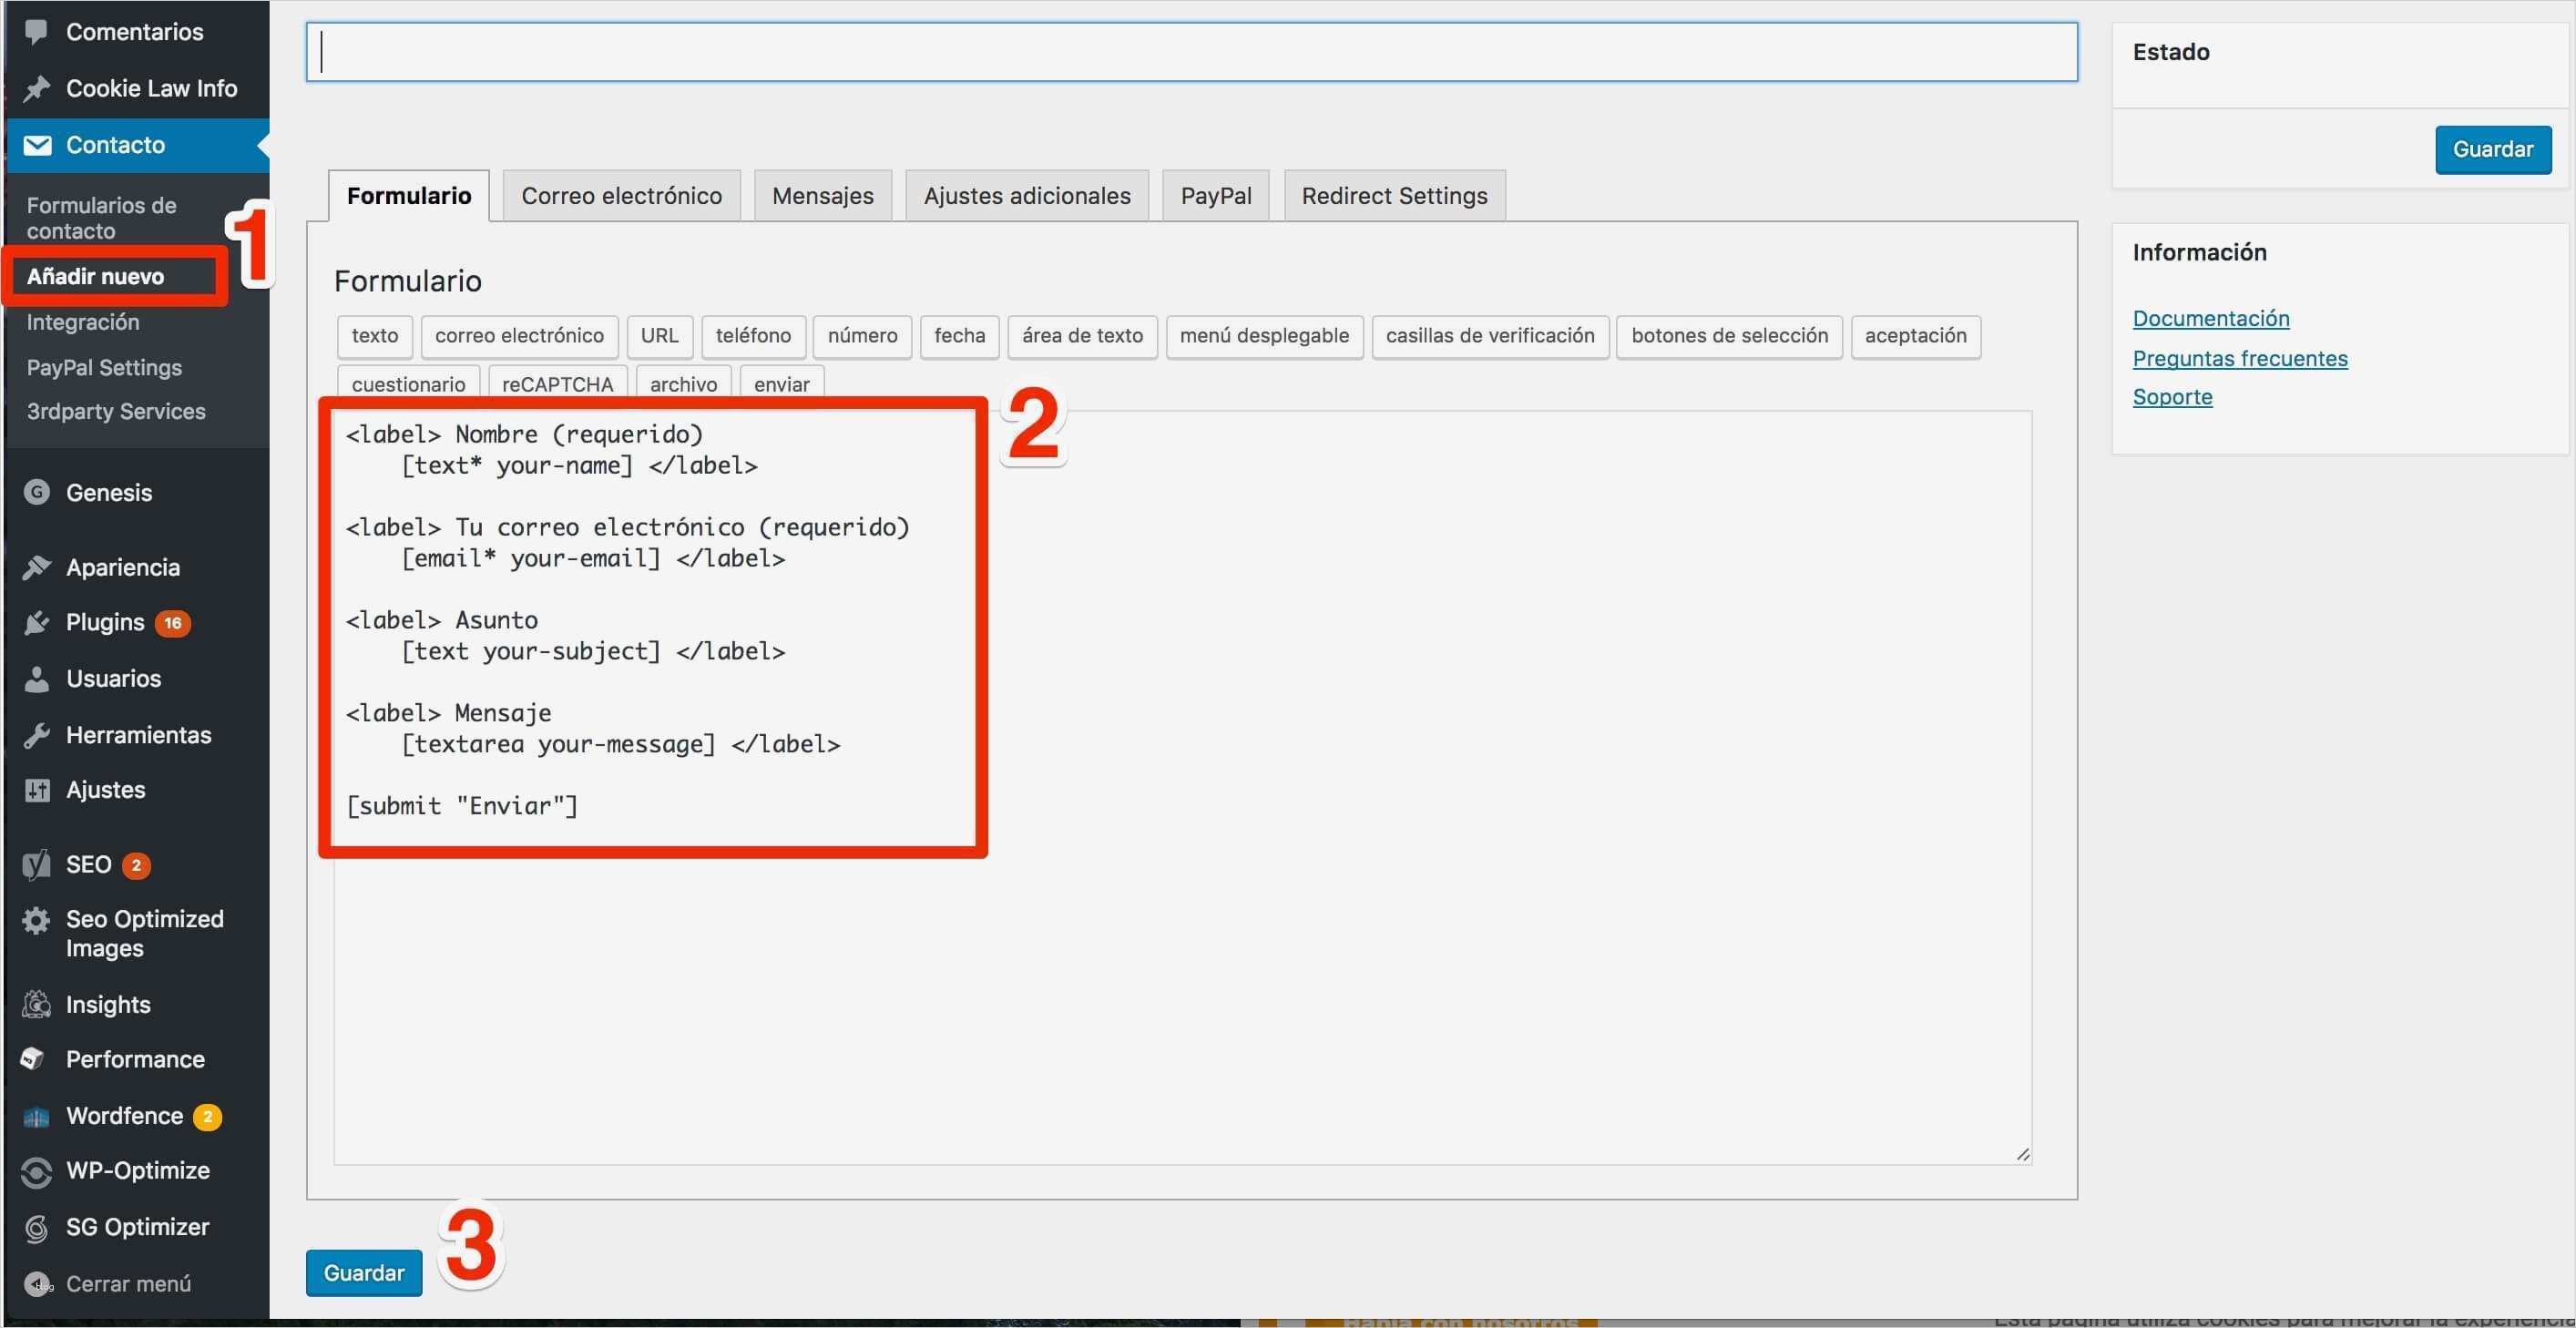Click the SG Optimizer icon
The image size is (2576, 1328).
click(37, 1227)
